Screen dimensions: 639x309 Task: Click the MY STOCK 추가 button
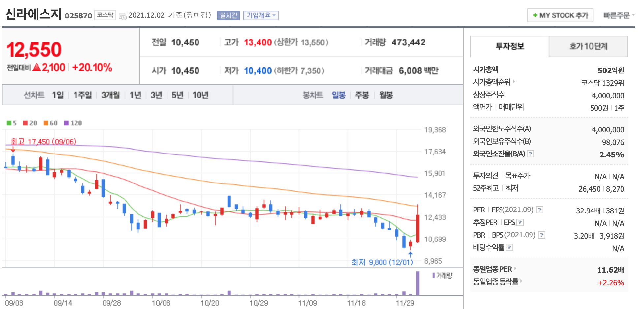(560, 15)
